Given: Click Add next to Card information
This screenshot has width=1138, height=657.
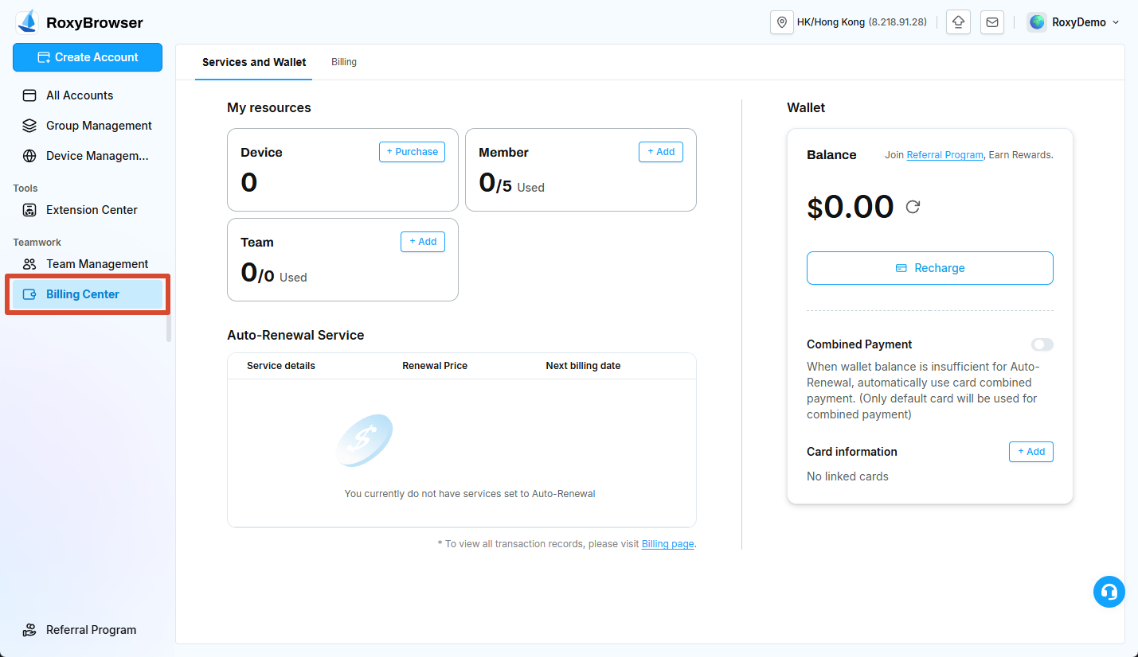Looking at the screenshot, I should 1031,452.
